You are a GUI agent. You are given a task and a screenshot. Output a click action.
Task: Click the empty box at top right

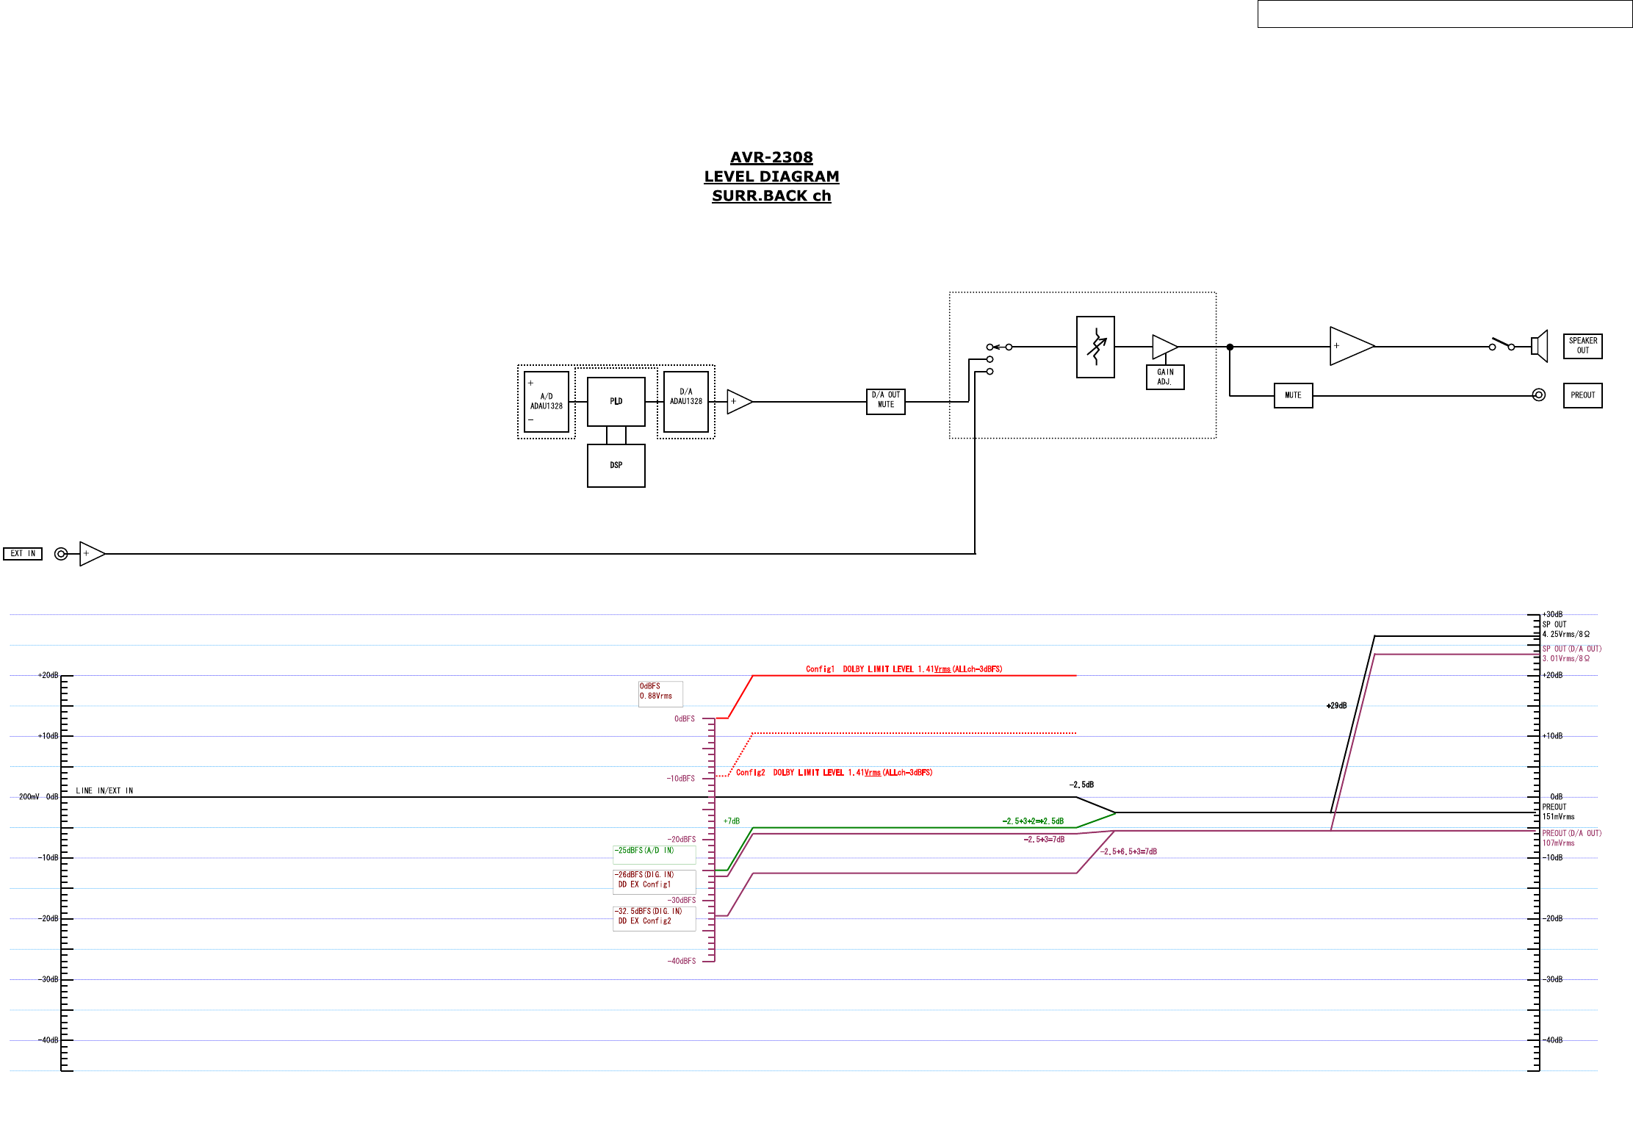coord(1445,14)
